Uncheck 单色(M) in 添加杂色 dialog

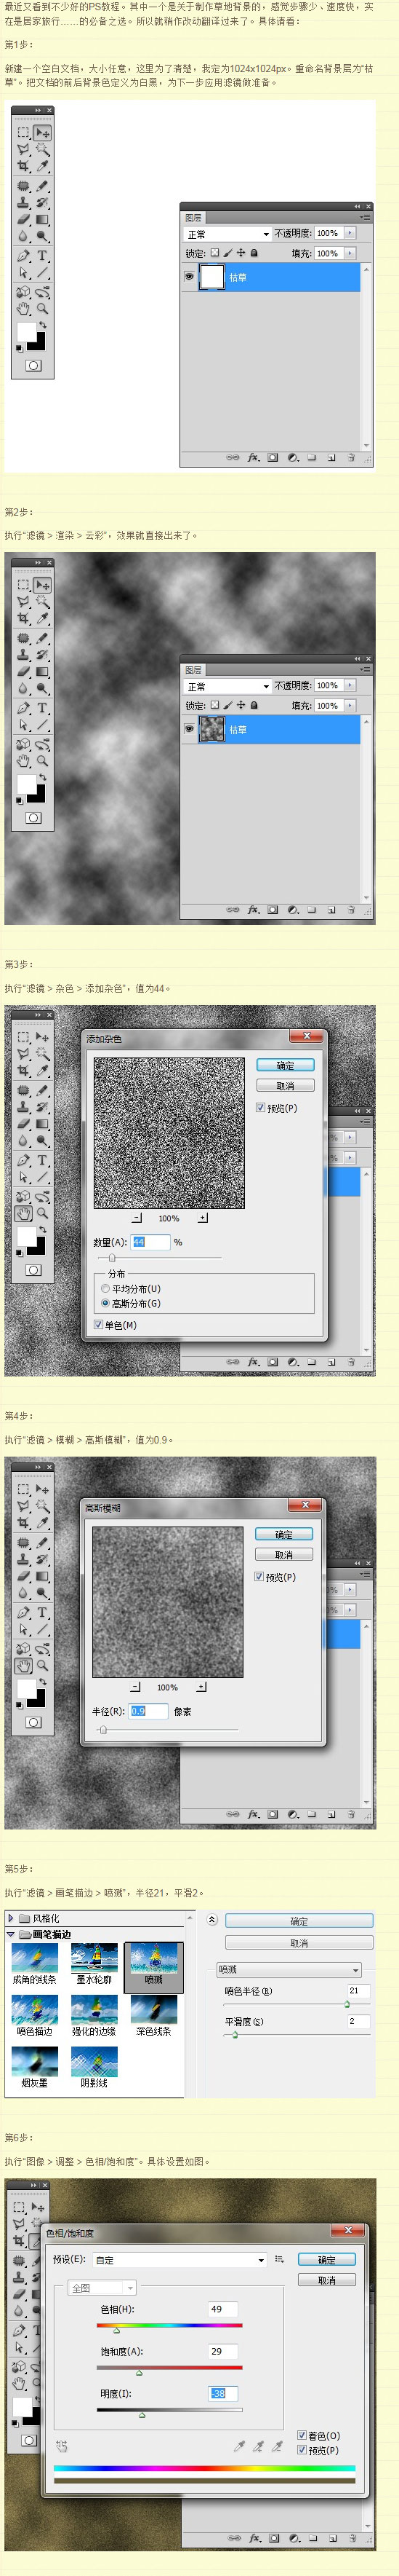click(x=98, y=1325)
